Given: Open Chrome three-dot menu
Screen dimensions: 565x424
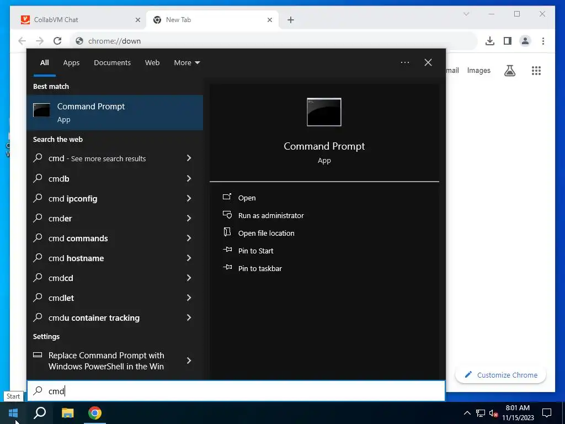Looking at the screenshot, I should (543, 41).
